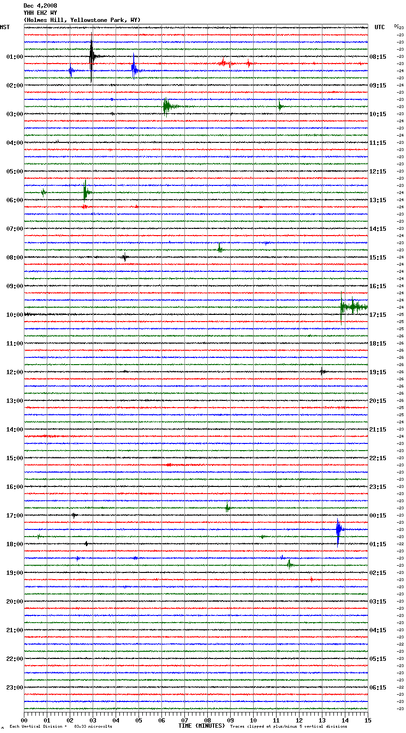This screenshot has width=406, height=733.
Task: Select the 23:00 MST time label
Action: (15, 688)
